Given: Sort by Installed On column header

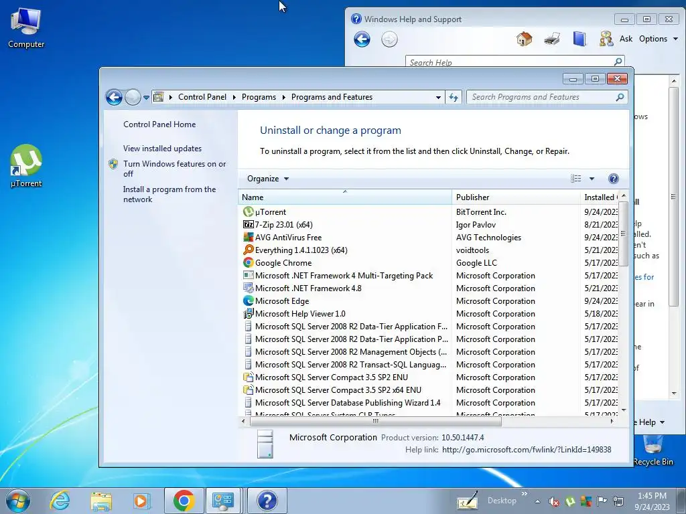Looking at the screenshot, I should 600,197.
